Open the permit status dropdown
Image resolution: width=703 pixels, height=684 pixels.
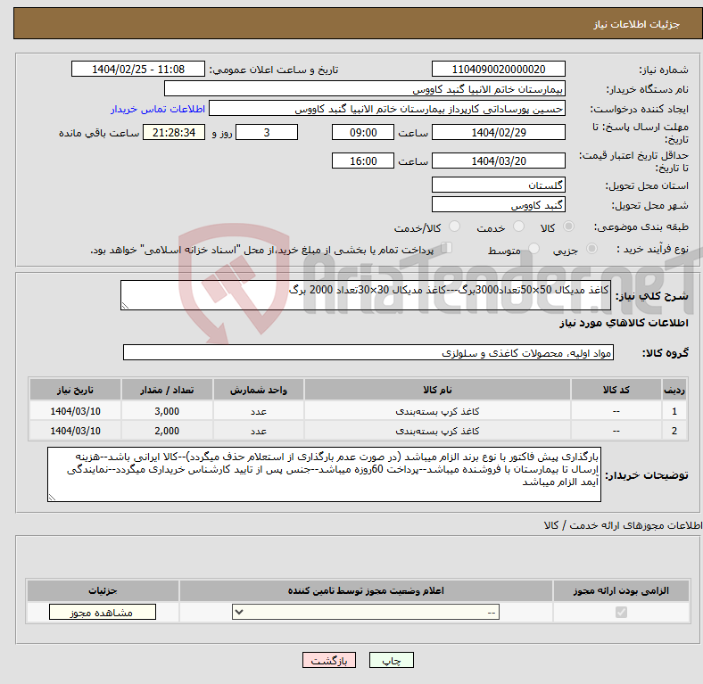[x=366, y=613]
